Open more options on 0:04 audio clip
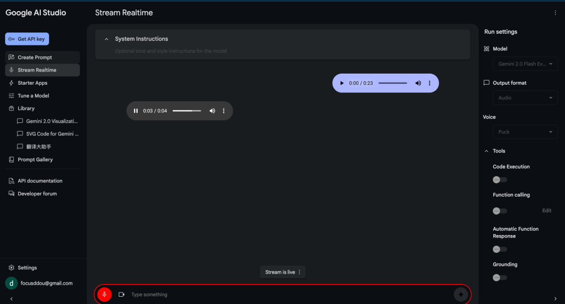 [223, 111]
